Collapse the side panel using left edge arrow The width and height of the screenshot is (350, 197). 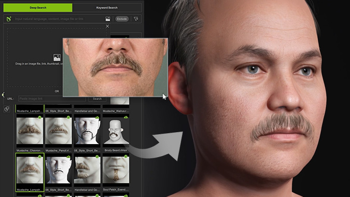point(3,95)
